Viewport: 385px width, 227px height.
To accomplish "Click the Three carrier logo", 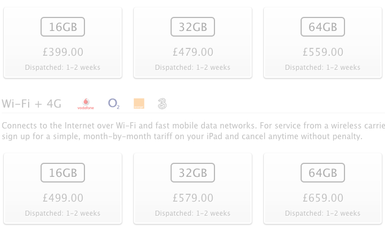I will point(162,104).
